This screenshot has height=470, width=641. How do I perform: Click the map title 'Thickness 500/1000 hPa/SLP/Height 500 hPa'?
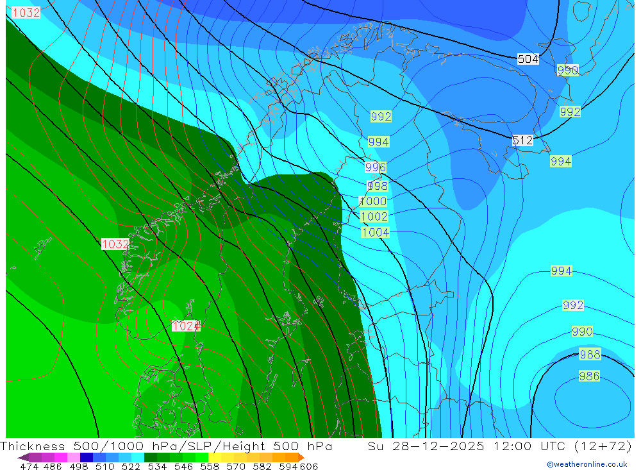point(166,446)
